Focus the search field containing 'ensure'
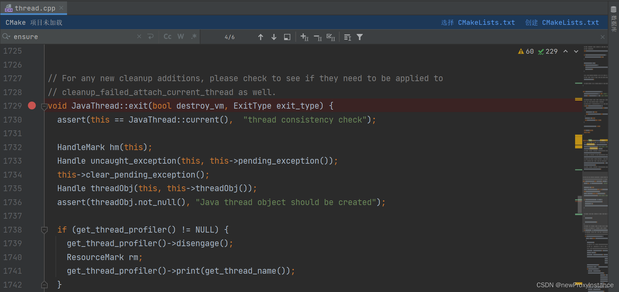The image size is (619, 292). (x=73, y=37)
